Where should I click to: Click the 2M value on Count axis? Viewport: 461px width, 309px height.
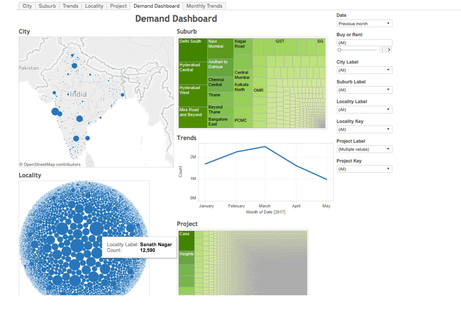click(x=193, y=157)
